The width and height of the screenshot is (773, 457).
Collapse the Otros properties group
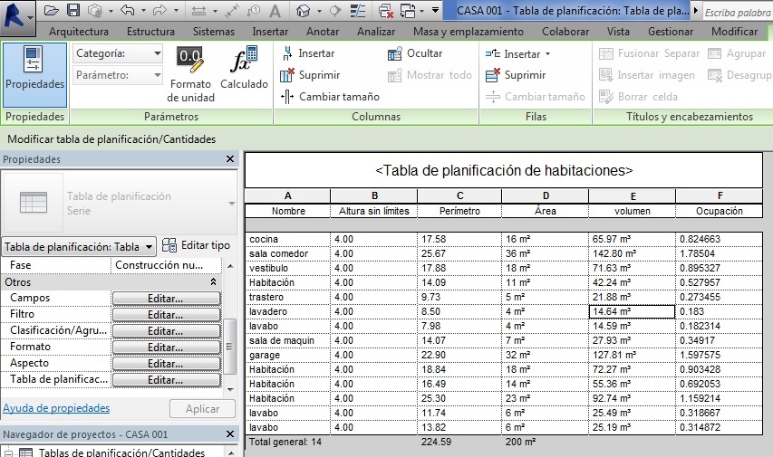(214, 282)
